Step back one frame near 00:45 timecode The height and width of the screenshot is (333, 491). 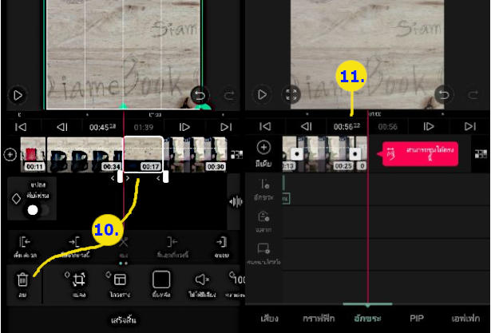point(62,127)
